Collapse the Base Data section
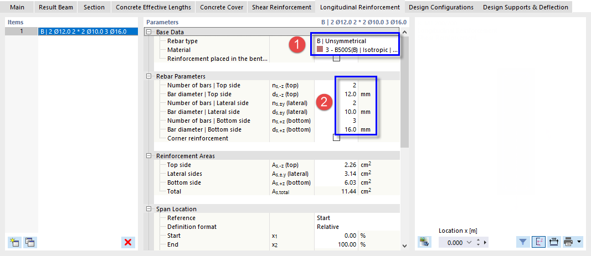The width and height of the screenshot is (591, 256). click(148, 32)
